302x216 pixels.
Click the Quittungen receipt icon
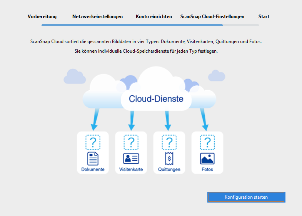[169, 159]
